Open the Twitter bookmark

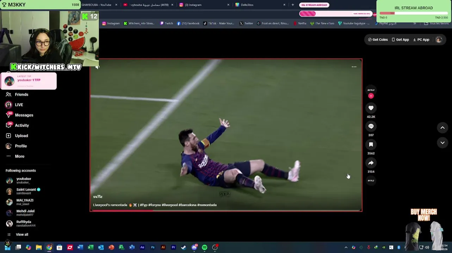point(246,24)
